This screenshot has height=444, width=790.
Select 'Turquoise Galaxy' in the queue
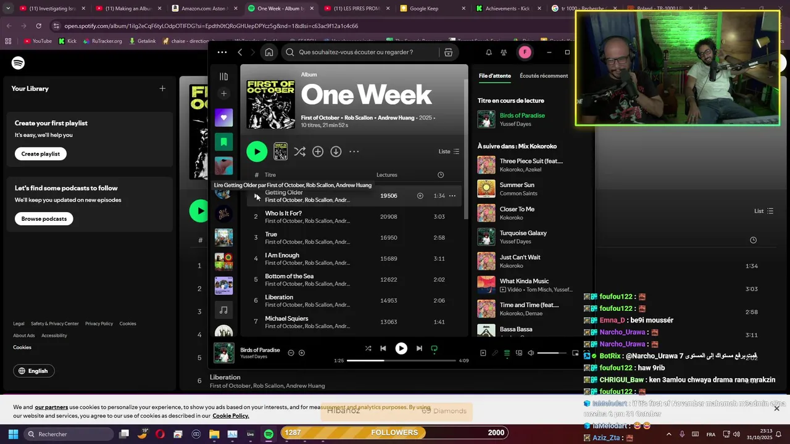(523, 233)
